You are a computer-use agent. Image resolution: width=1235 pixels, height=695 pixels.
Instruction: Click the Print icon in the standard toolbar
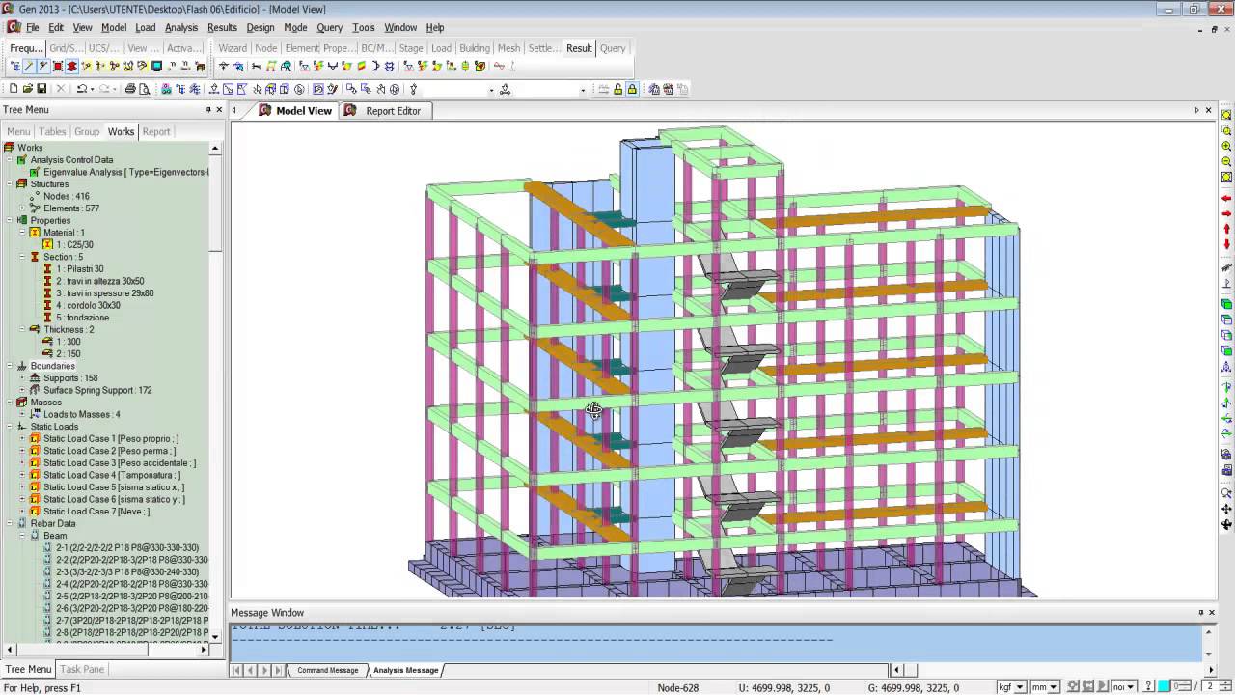(x=130, y=89)
